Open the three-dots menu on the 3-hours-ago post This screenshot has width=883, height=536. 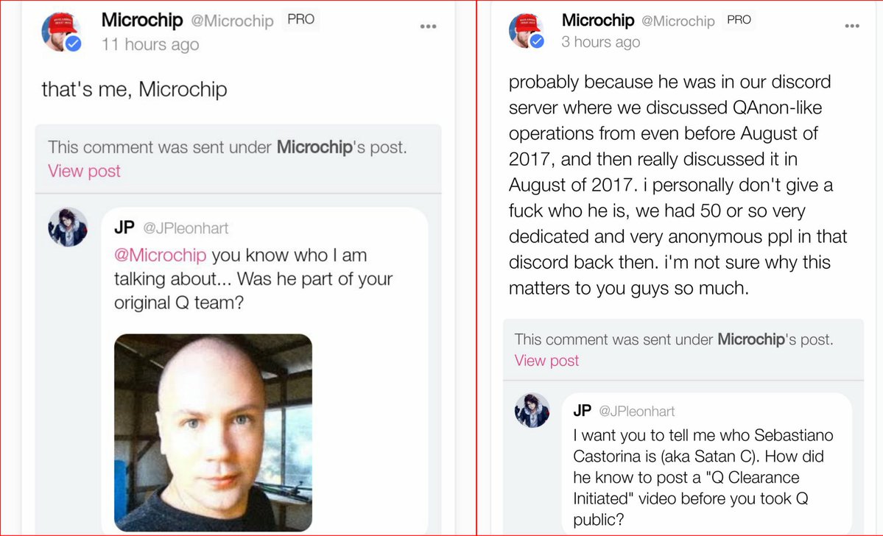point(852,26)
